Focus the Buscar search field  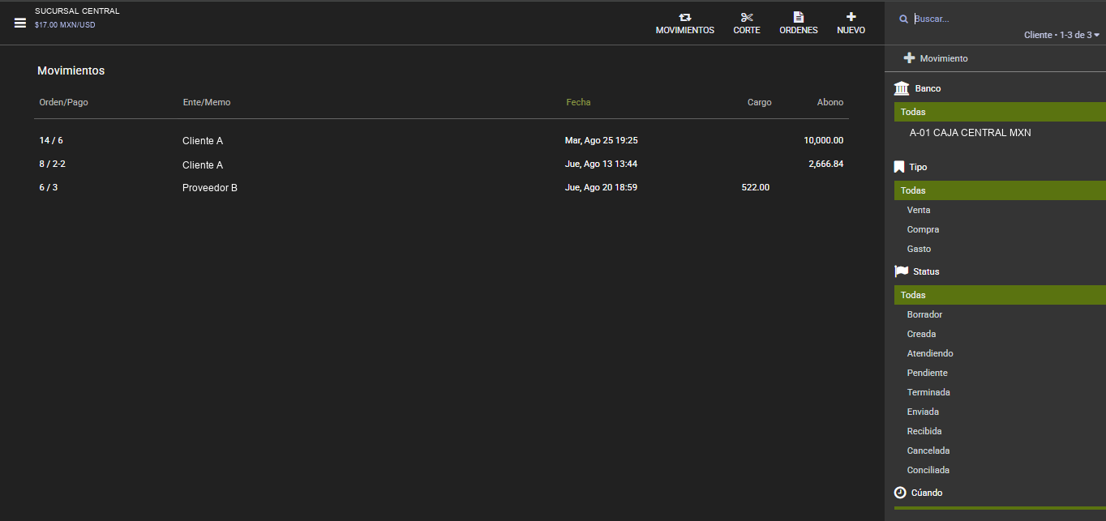(x=1005, y=19)
